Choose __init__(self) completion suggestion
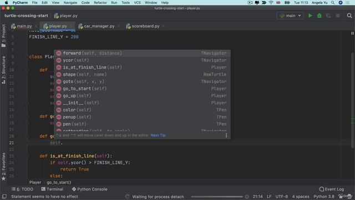The width and height of the screenshot is (355, 200). [142, 103]
